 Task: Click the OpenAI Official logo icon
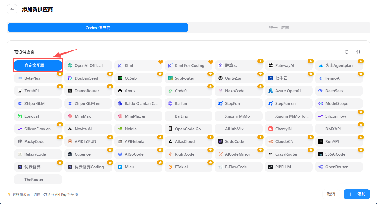[70, 65]
